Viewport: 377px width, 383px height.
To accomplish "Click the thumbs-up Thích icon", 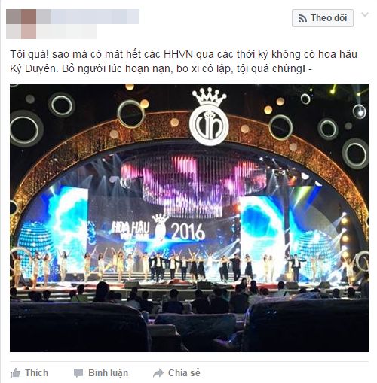I will tap(15, 373).
